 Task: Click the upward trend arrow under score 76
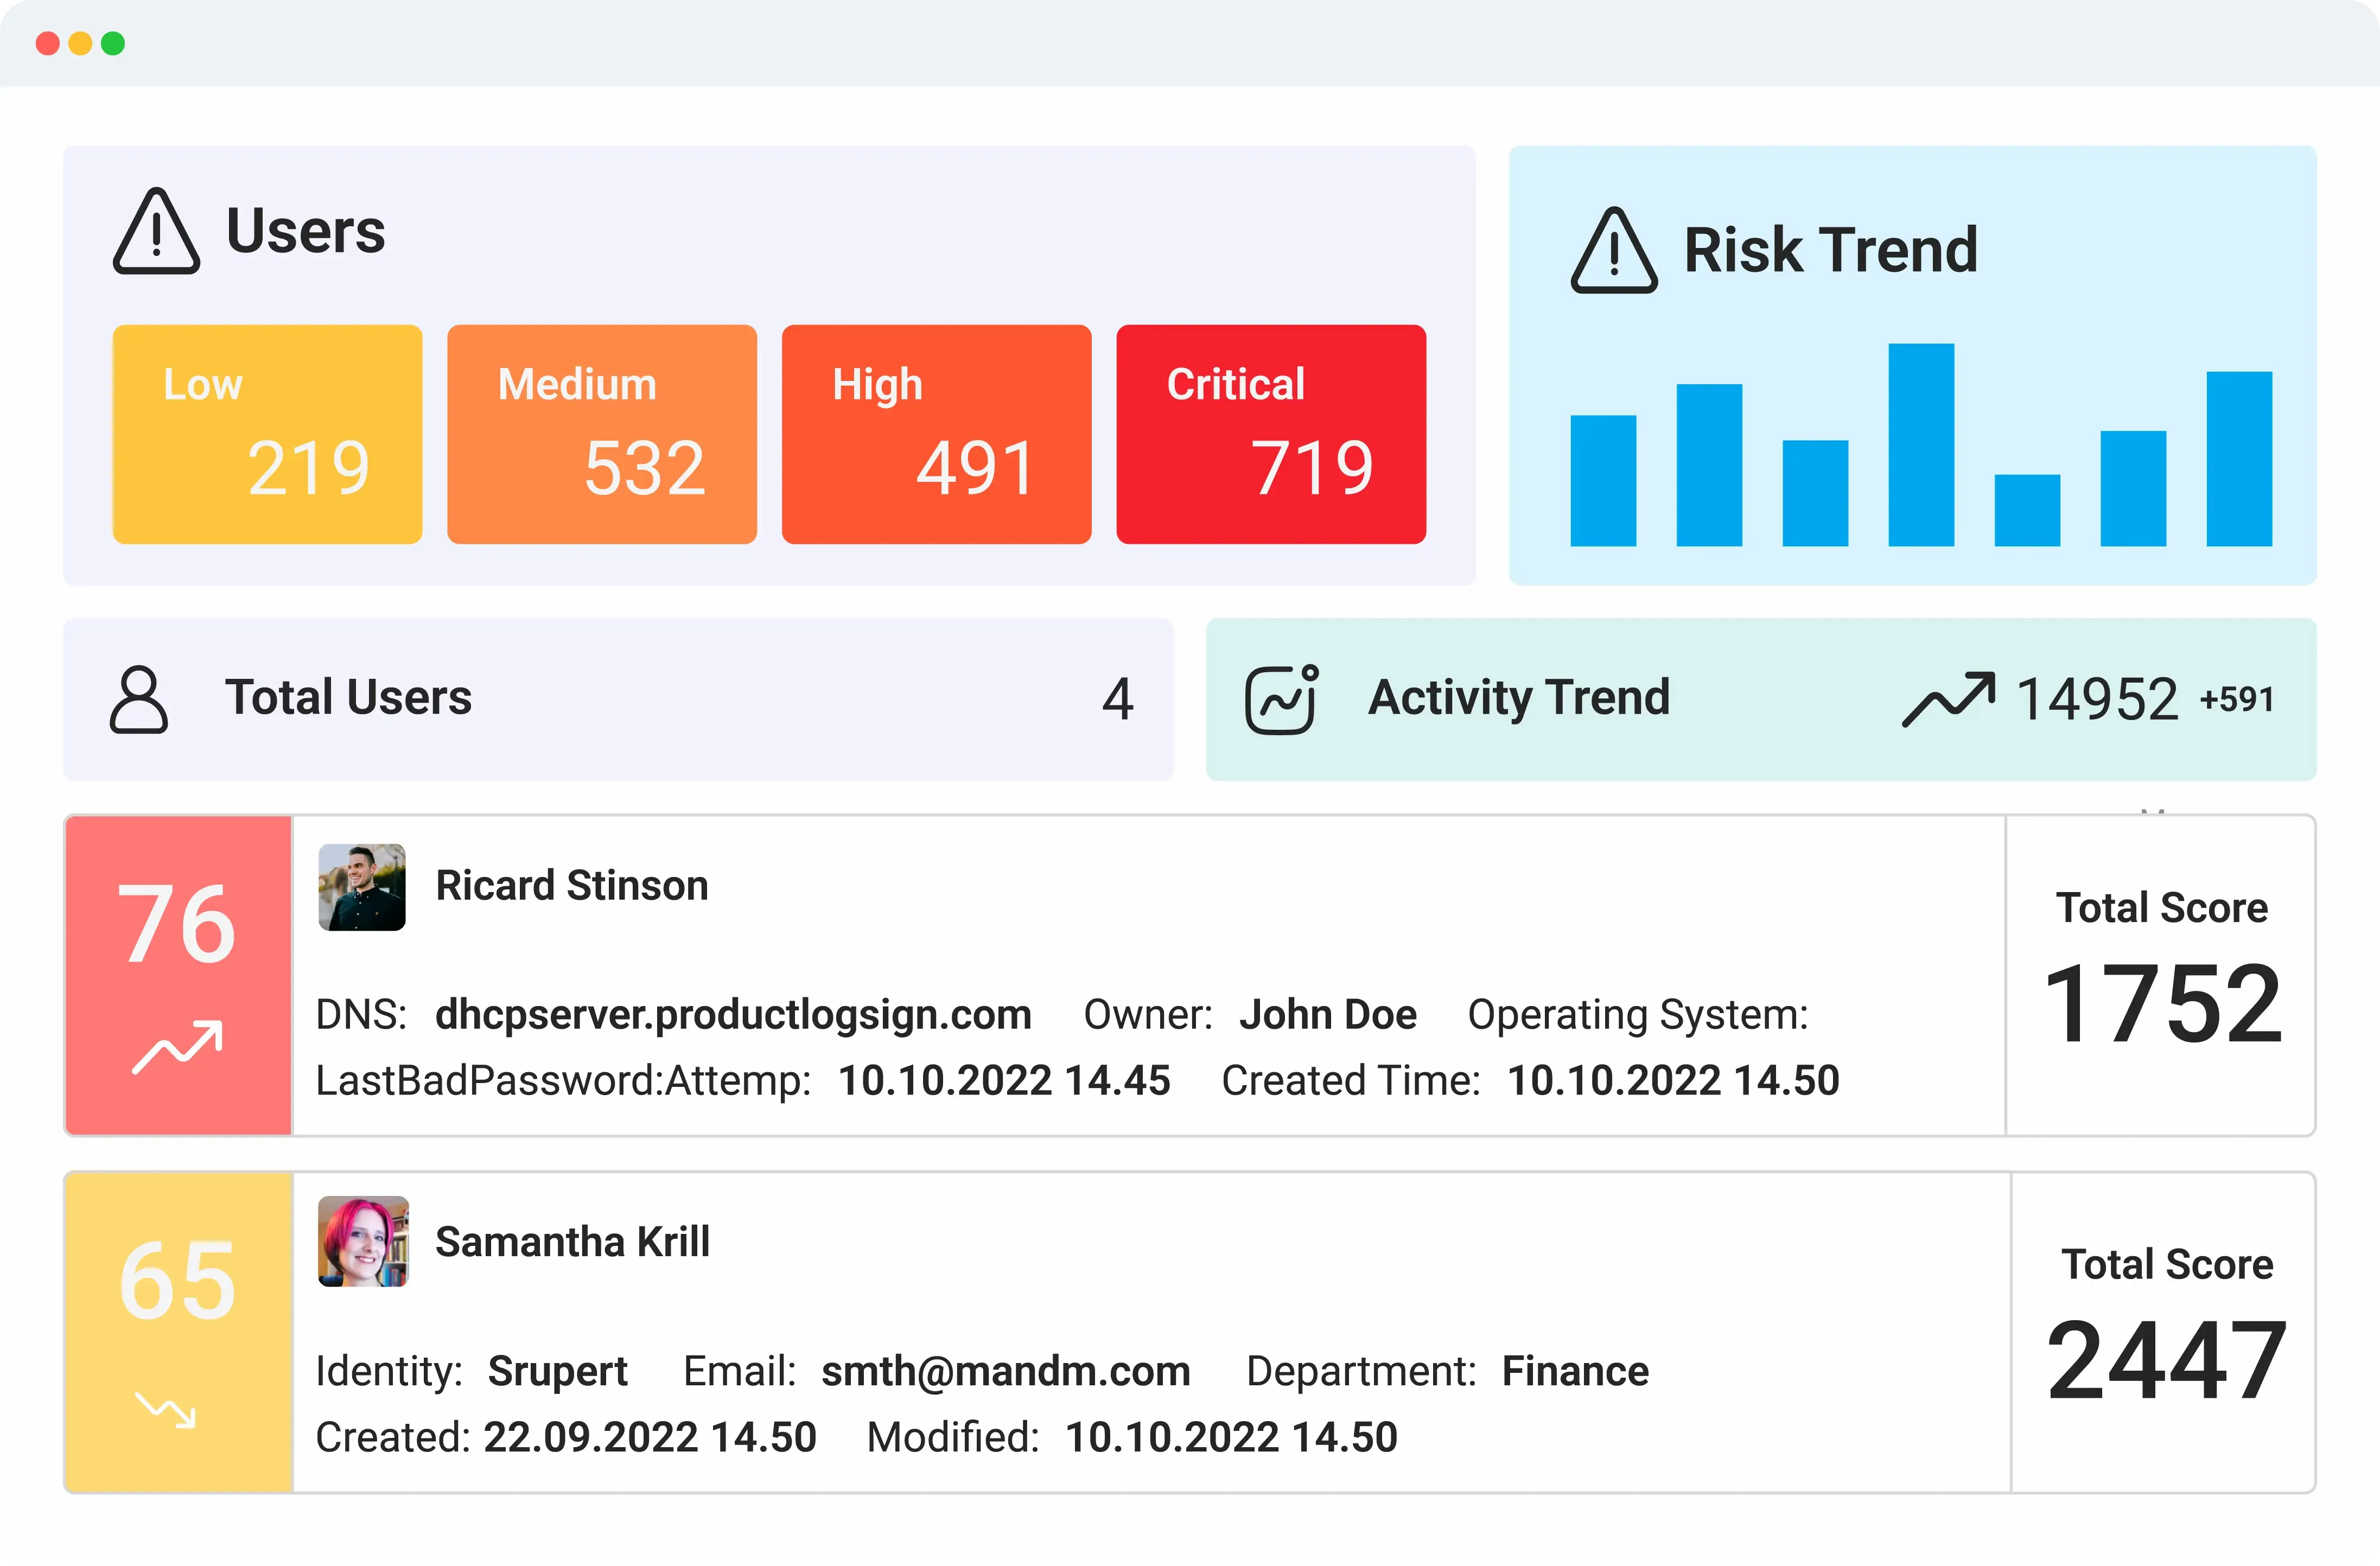(177, 1047)
